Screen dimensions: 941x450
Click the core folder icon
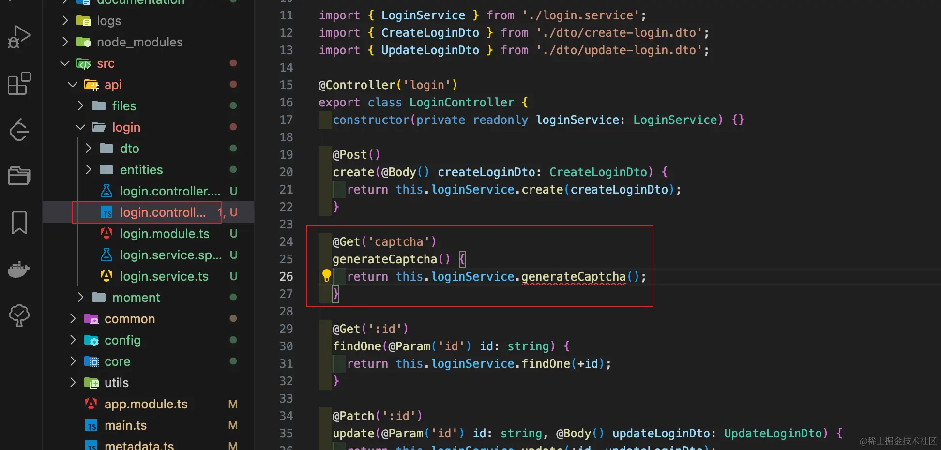(x=91, y=361)
